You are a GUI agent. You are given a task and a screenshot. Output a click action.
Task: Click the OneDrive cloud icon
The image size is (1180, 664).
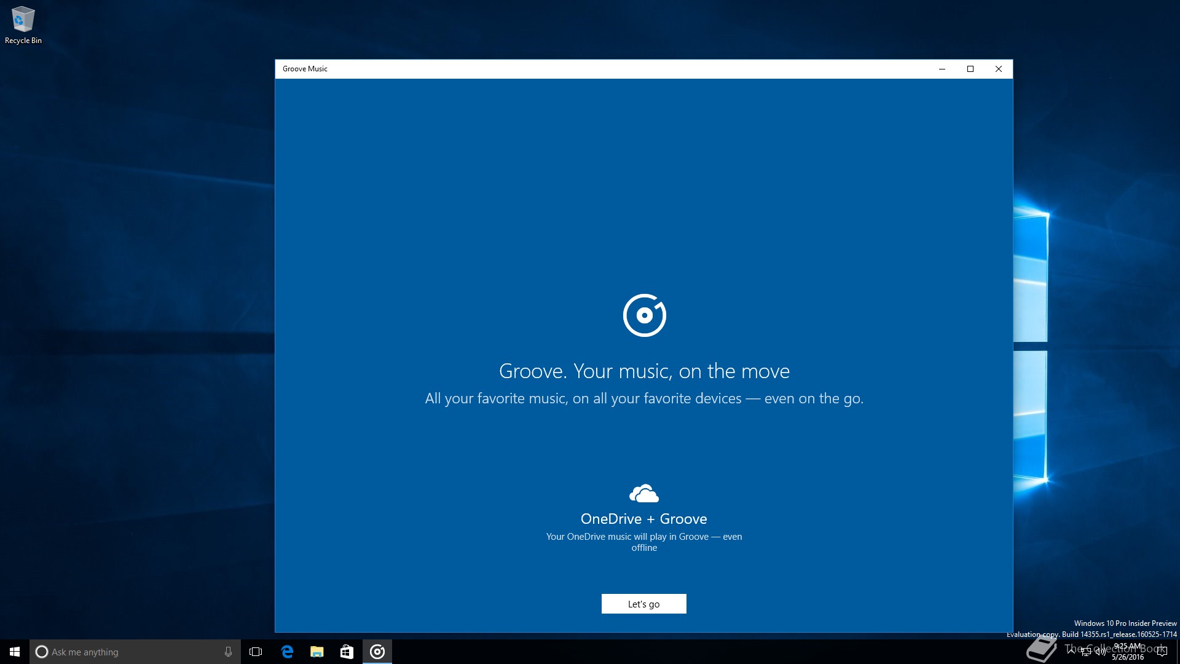[643, 494]
